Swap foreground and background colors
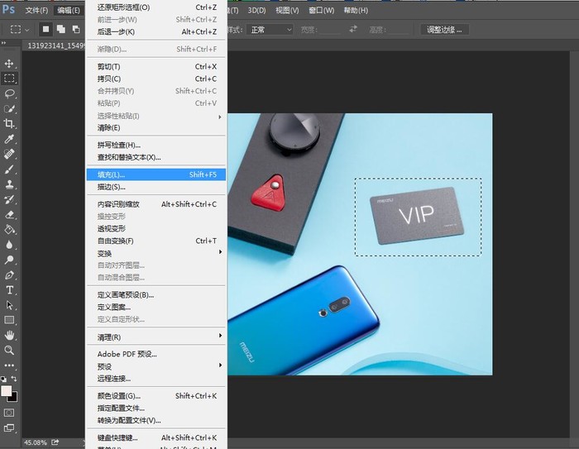Viewport: 579px width, 449px height. coord(14,379)
